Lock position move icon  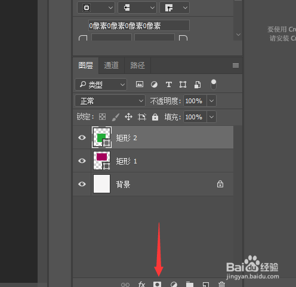click(128, 117)
